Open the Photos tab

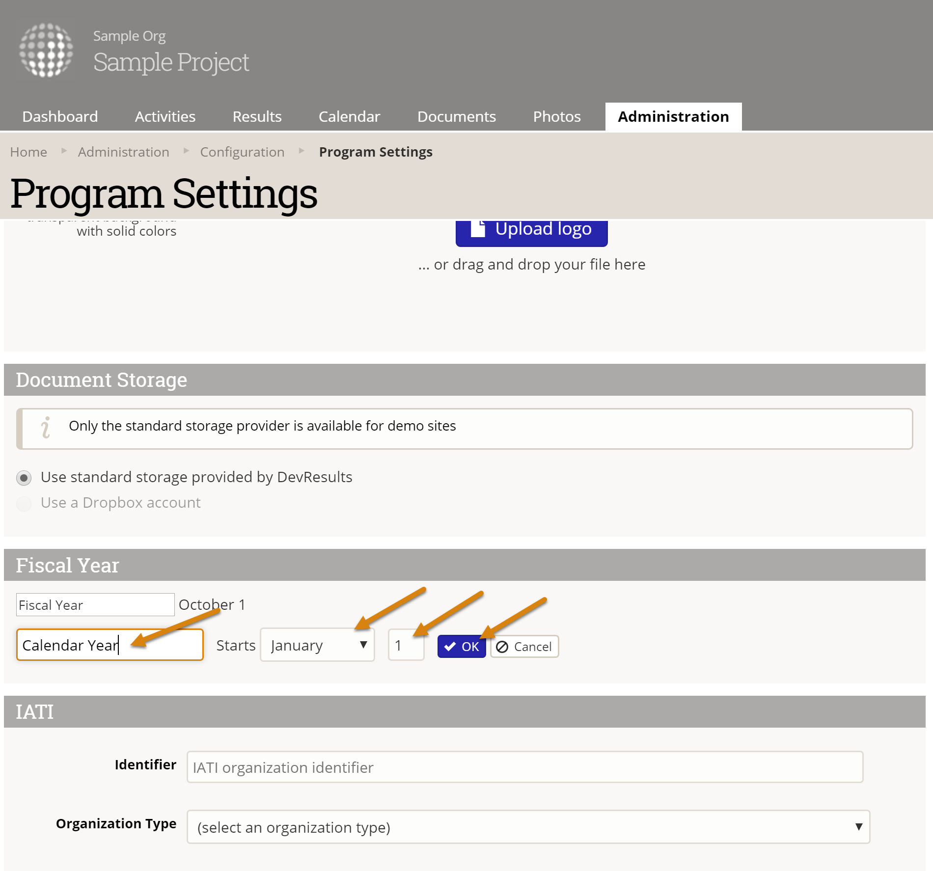[x=557, y=117]
